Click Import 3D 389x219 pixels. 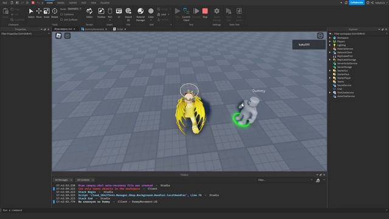pyautogui.click(x=128, y=14)
